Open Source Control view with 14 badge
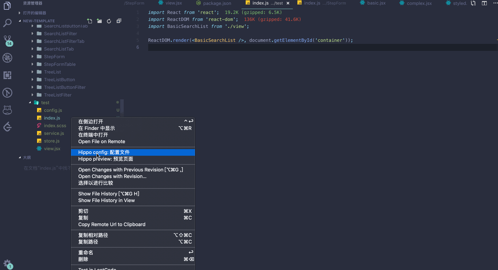 point(7,39)
